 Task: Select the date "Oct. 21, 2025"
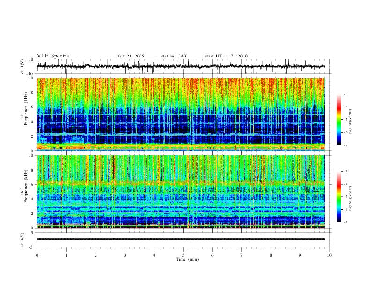[x=131, y=56]
